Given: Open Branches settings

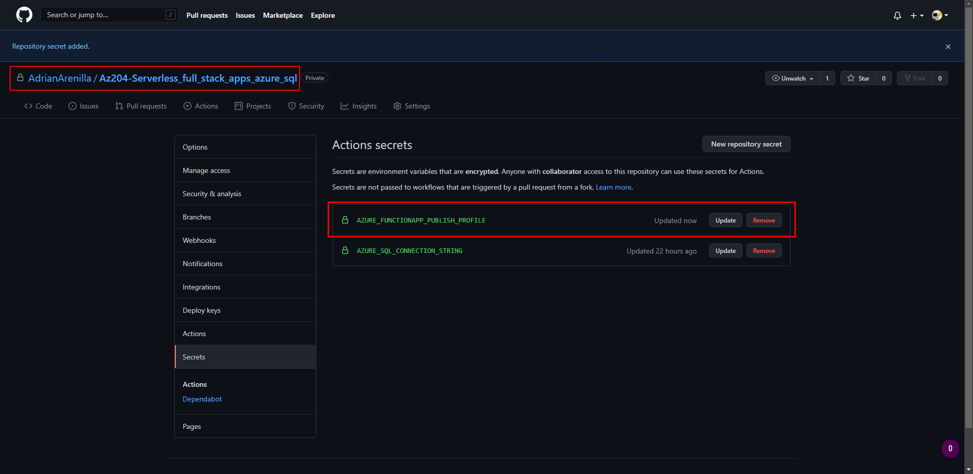Looking at the screenshot, I should click(x=245, y=217).
